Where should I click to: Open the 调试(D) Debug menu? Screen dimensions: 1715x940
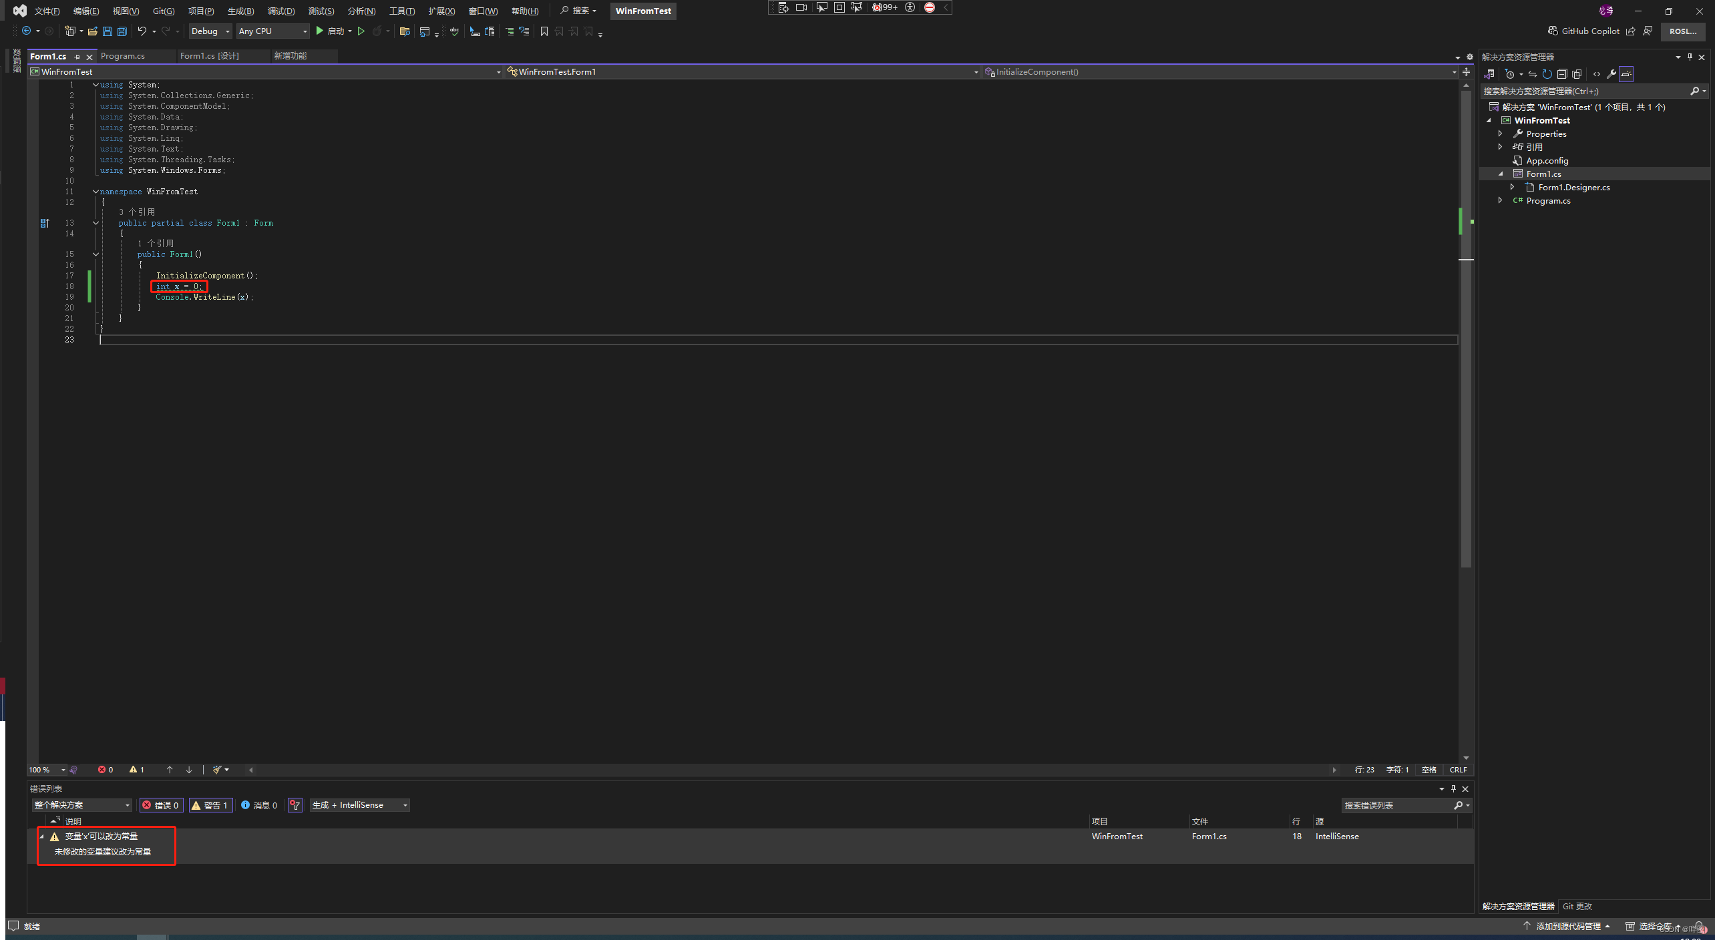pyautogui.click(x=281, y=11)
